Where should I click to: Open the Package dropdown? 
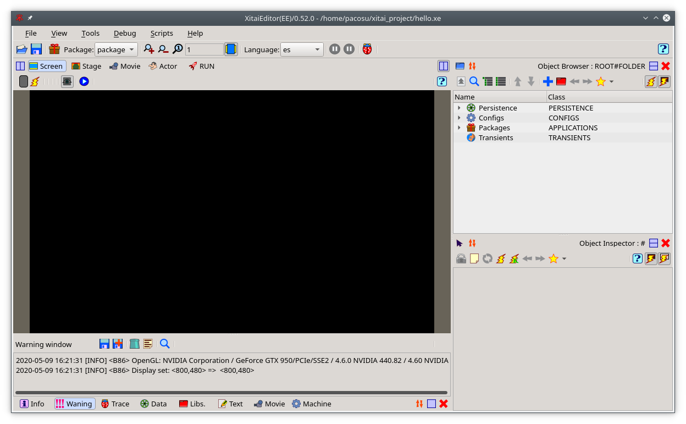116,49
